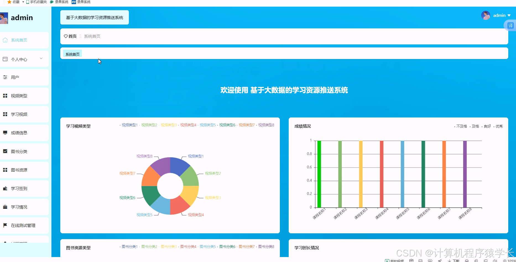Click the 译 translate floating icon
Screen dimensions: 516x262
[510, 26]
